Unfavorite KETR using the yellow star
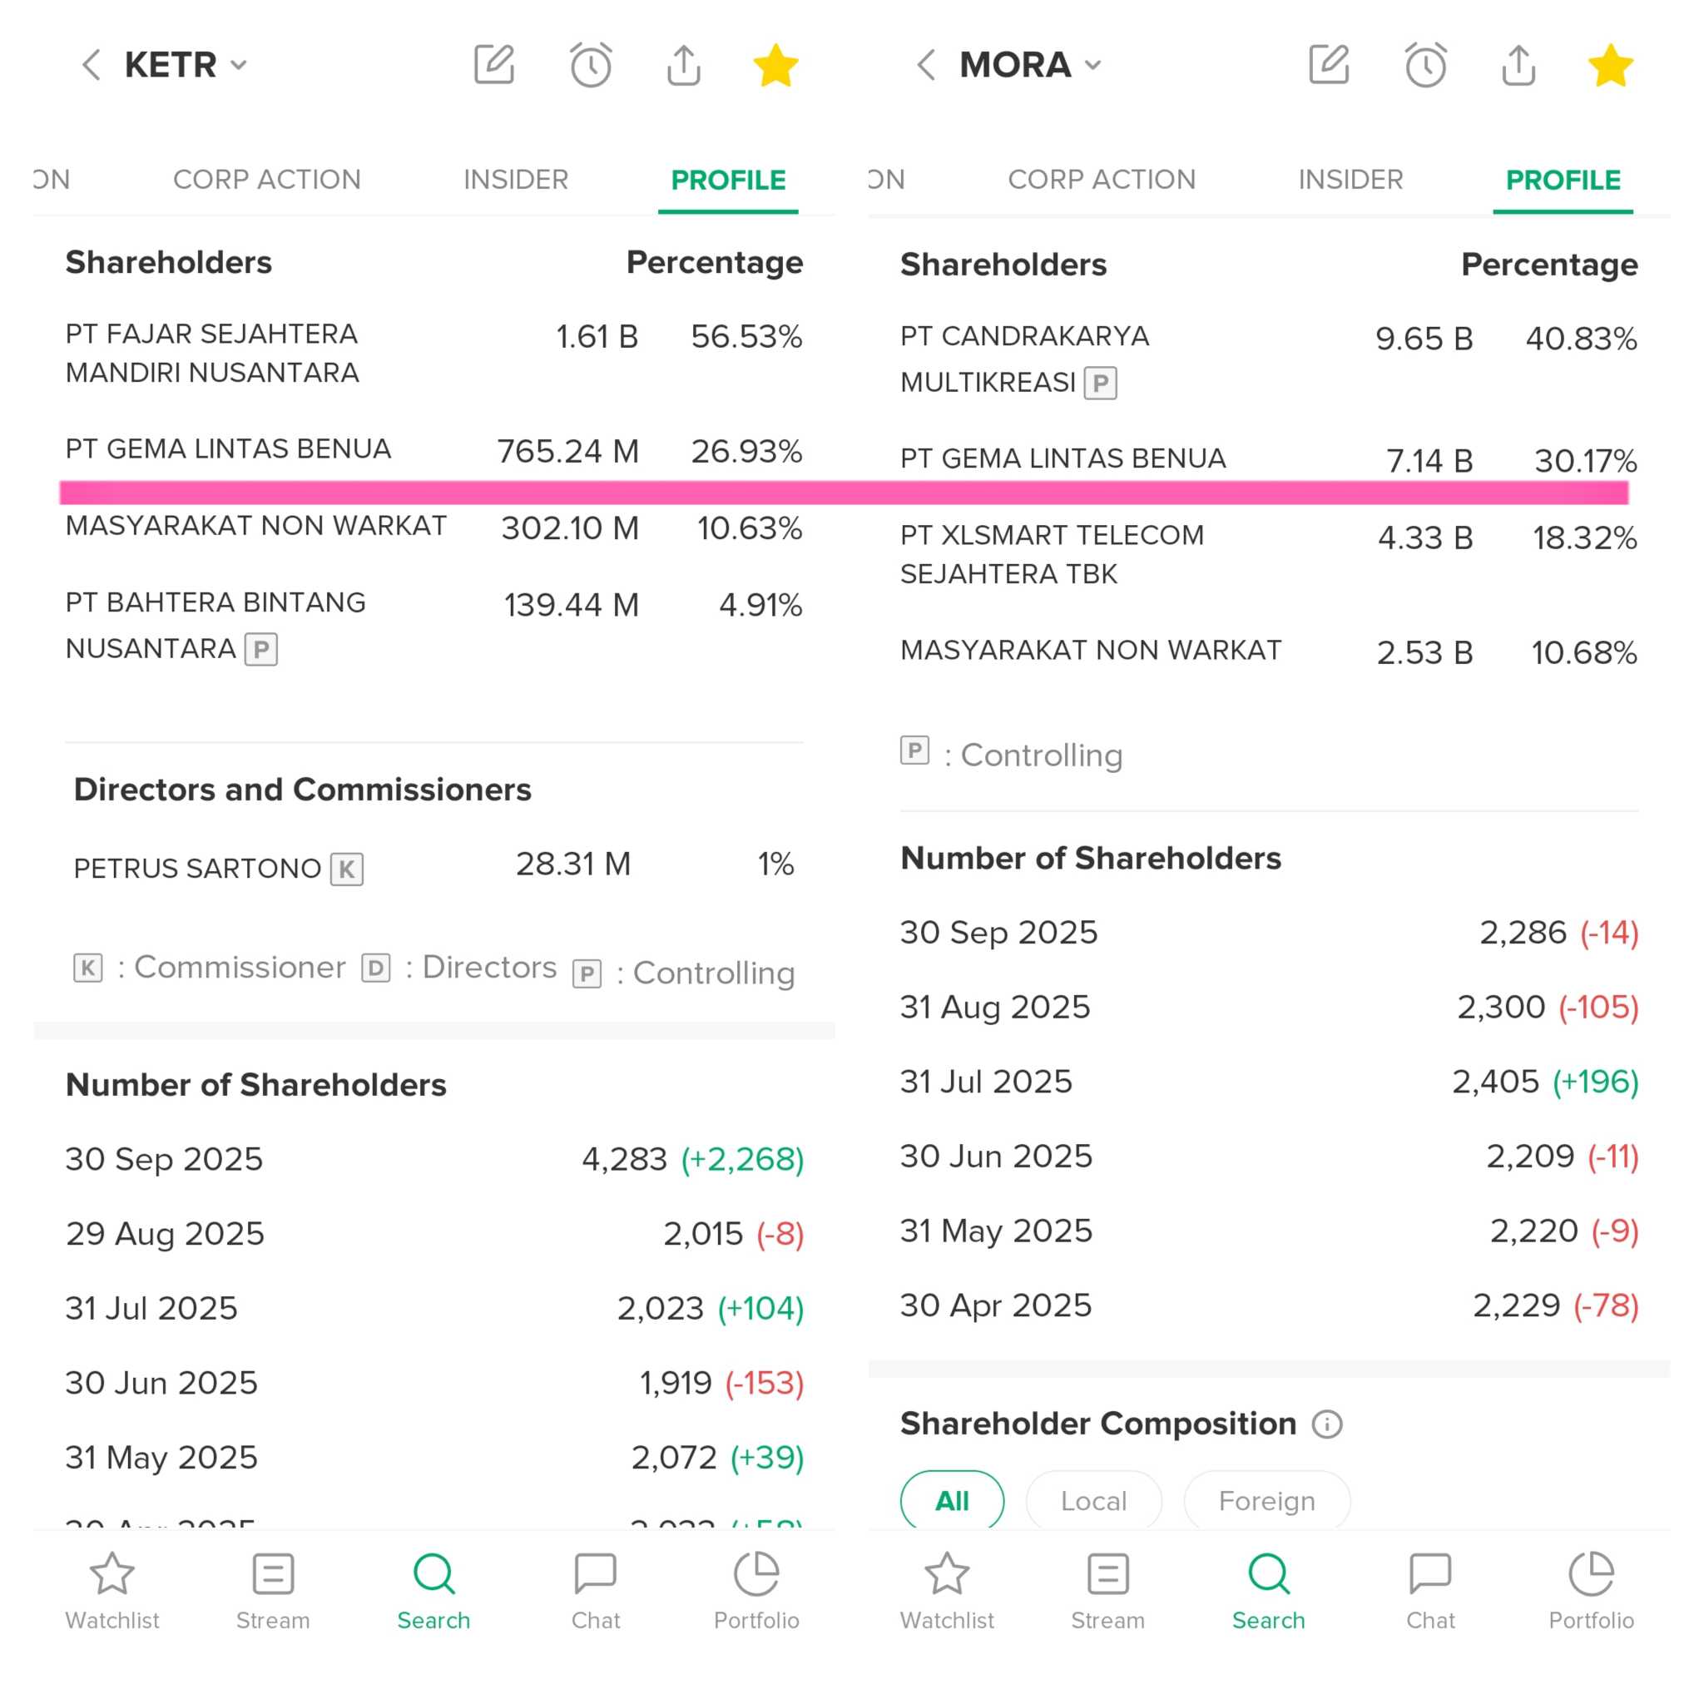The width and height of the screenshot is (1704, 1704). pos(775,64)
